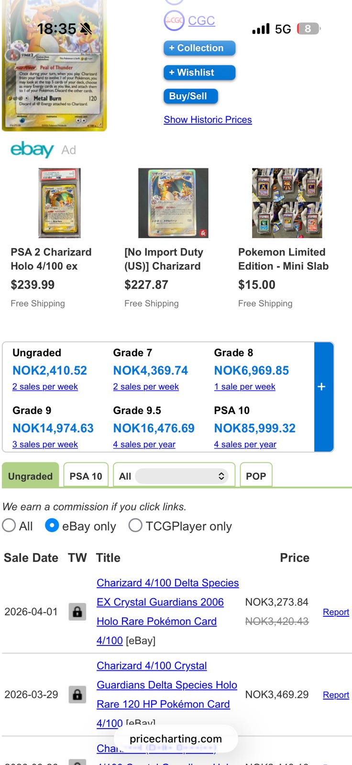Open the All grades dropdown
The image size is (352, 765).
pyautogui.click(x=181, y=476)
